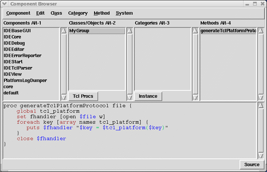This screenshot has width=267, height=172.
Task: Select IDETclParser in Components list
Action: pyautogui.click(x=18, y=68)
